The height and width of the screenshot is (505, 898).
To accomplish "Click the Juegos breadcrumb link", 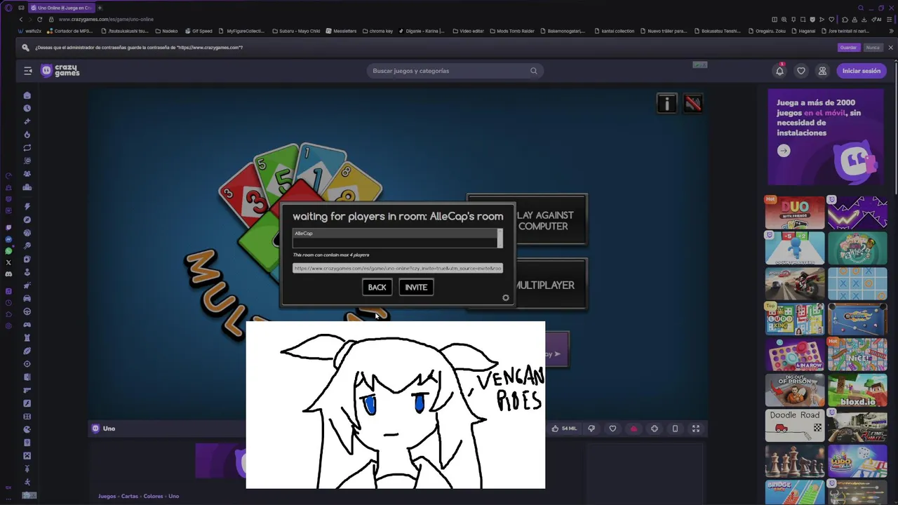I will pos(107,496).
